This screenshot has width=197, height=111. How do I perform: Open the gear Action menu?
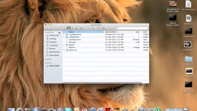coord(104,28)
